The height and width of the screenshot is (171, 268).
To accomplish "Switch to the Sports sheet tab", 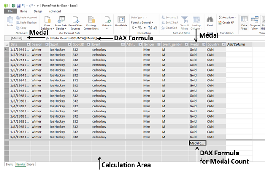I will click(x=31, y=164).
